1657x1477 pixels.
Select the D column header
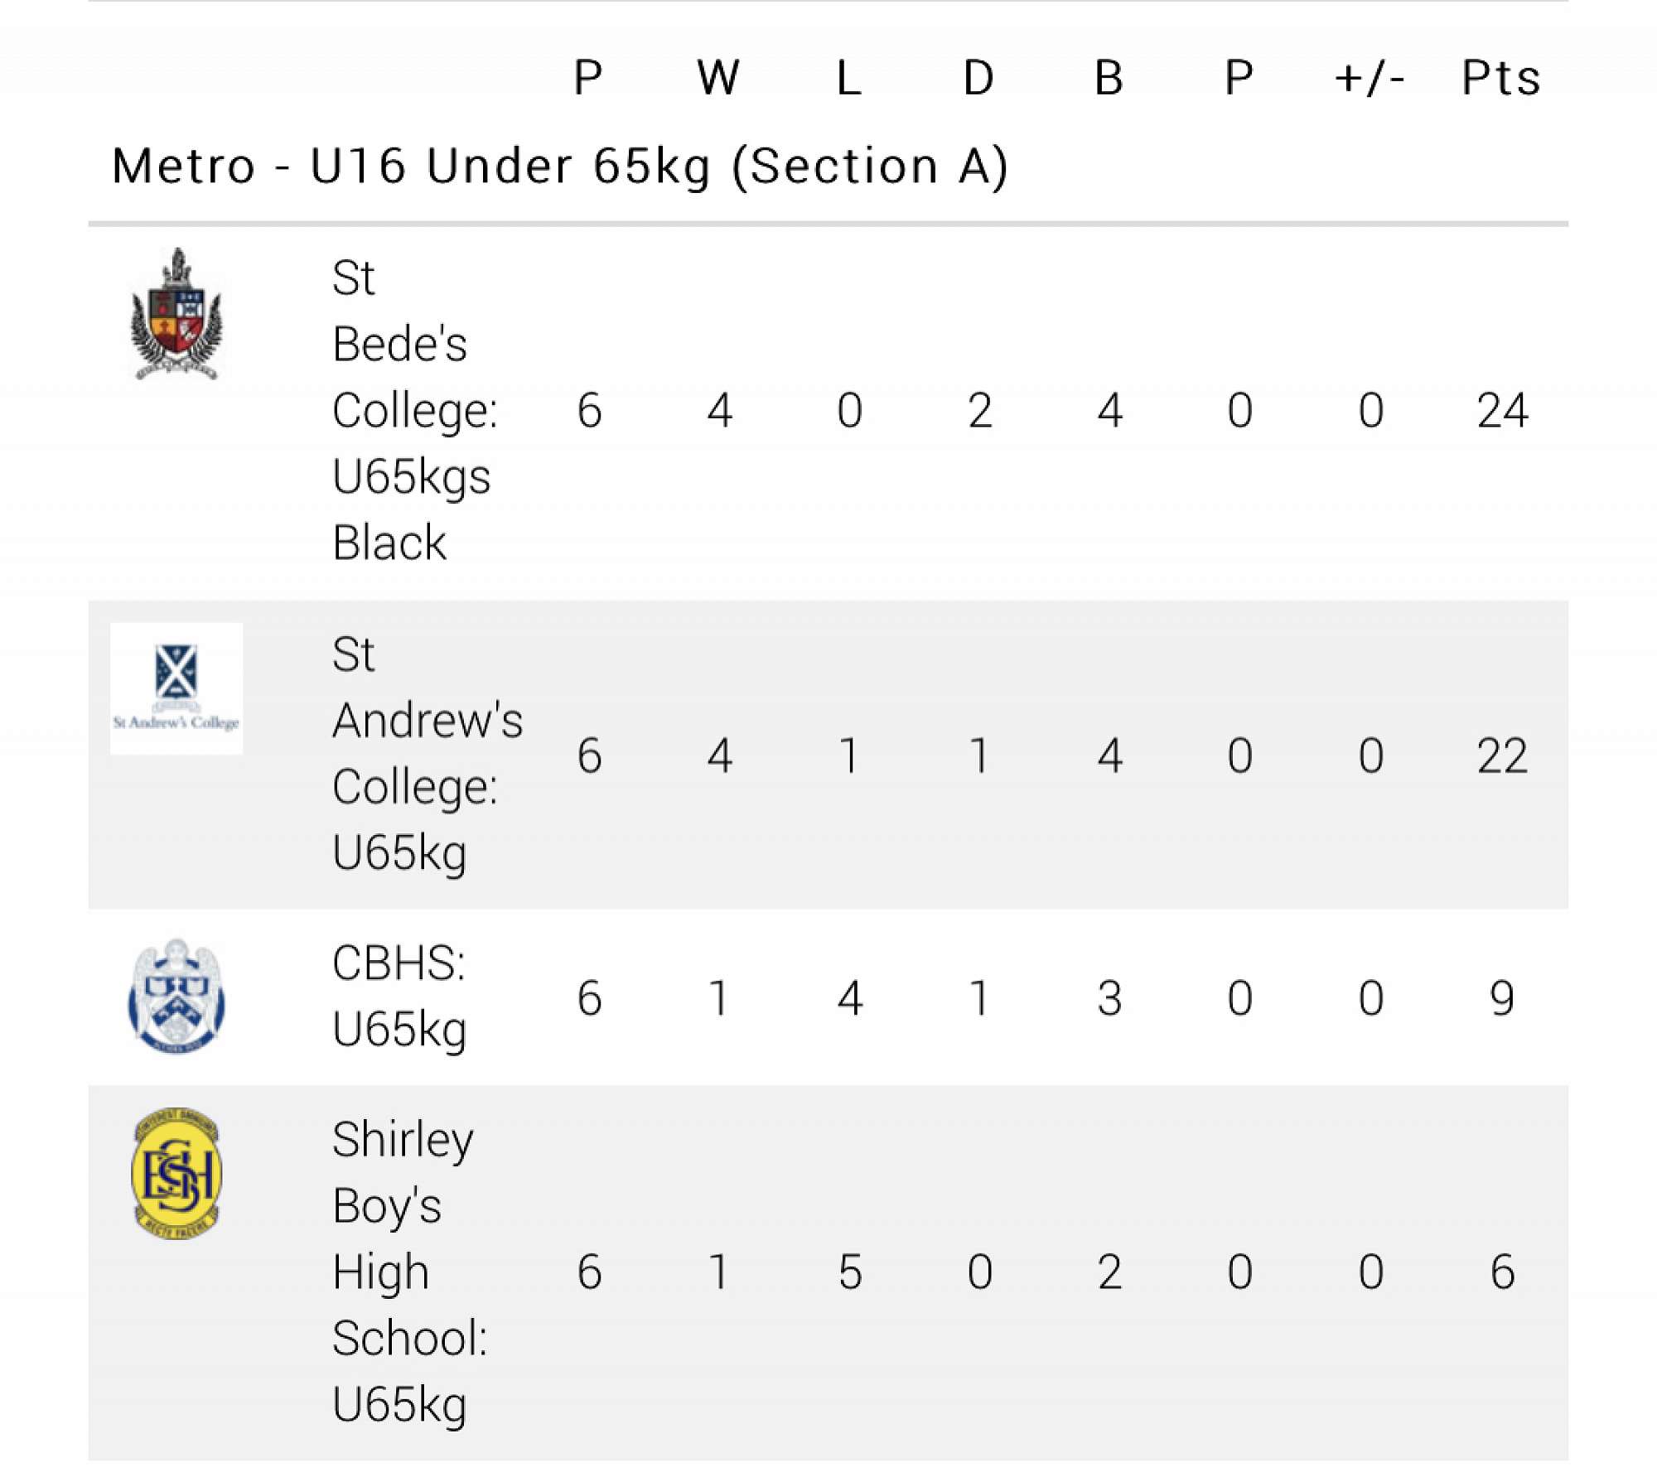(978, 78)
